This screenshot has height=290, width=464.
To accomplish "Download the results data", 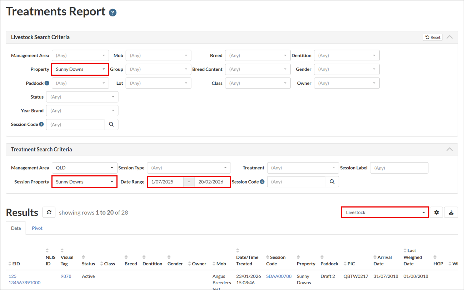I will coord(451,212).
